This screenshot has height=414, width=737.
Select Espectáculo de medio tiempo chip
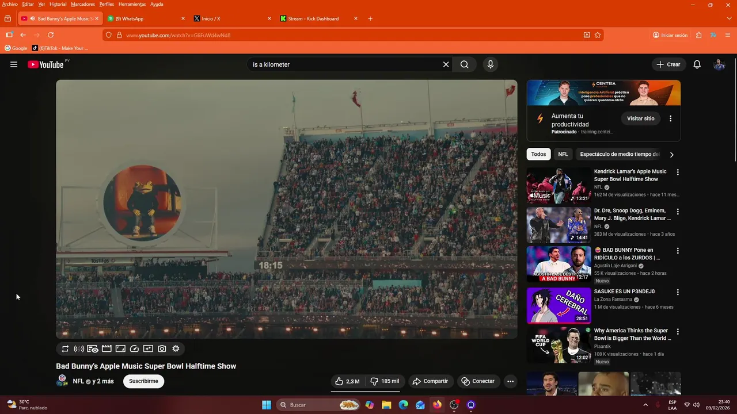620,154
